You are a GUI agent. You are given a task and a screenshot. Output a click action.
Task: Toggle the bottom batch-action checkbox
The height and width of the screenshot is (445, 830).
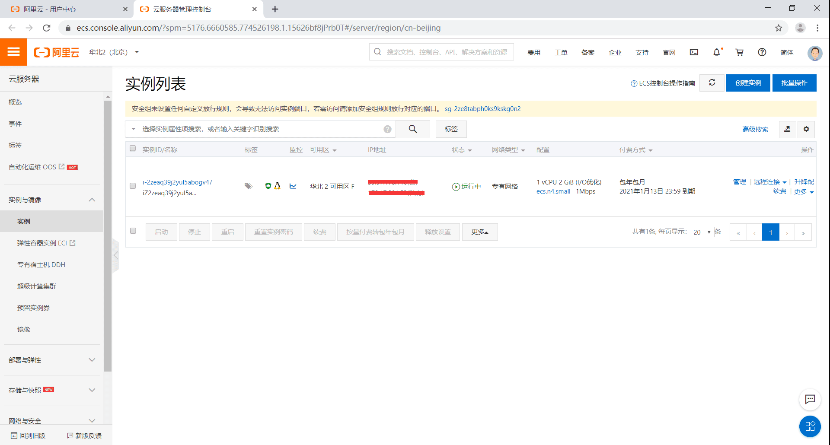[133, 231]
